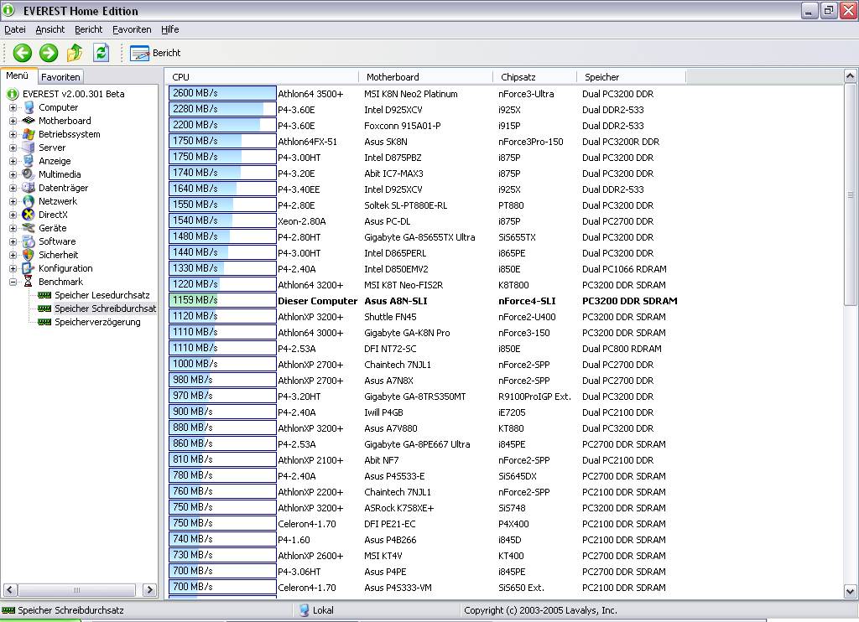Click the Gigabyte GA-8S655TX Ultra cell
The width and height of the screenshot is (859, 622).
click(x=419, y=237)
